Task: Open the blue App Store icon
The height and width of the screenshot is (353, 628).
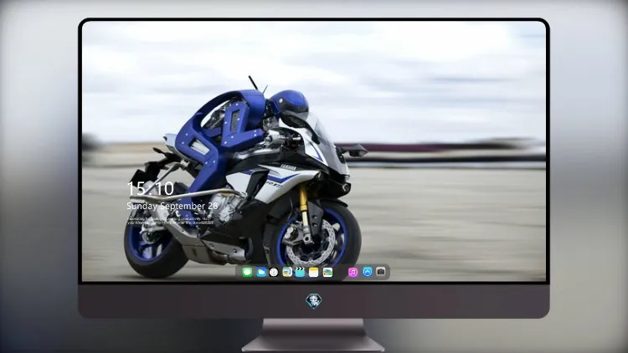Action: pos(368,272)
